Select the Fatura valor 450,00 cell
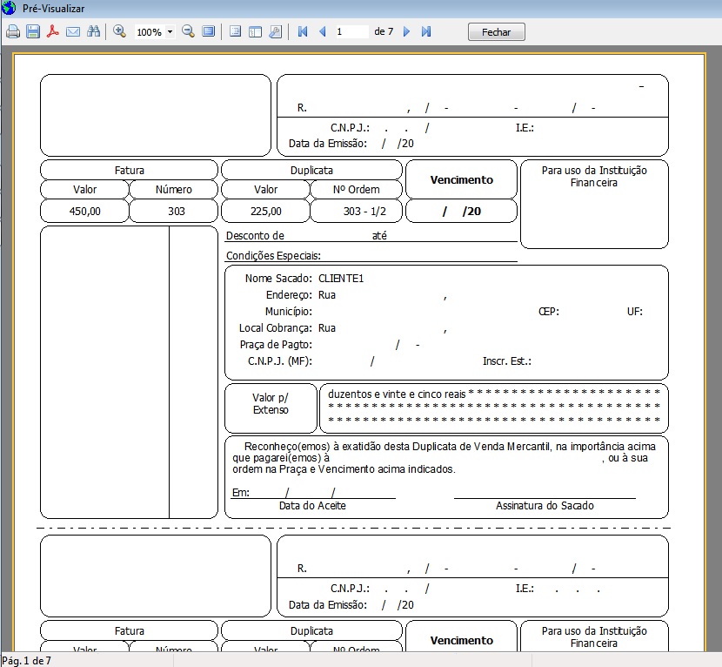The height and width of the screenshot is (667, 722). [84, 211]
